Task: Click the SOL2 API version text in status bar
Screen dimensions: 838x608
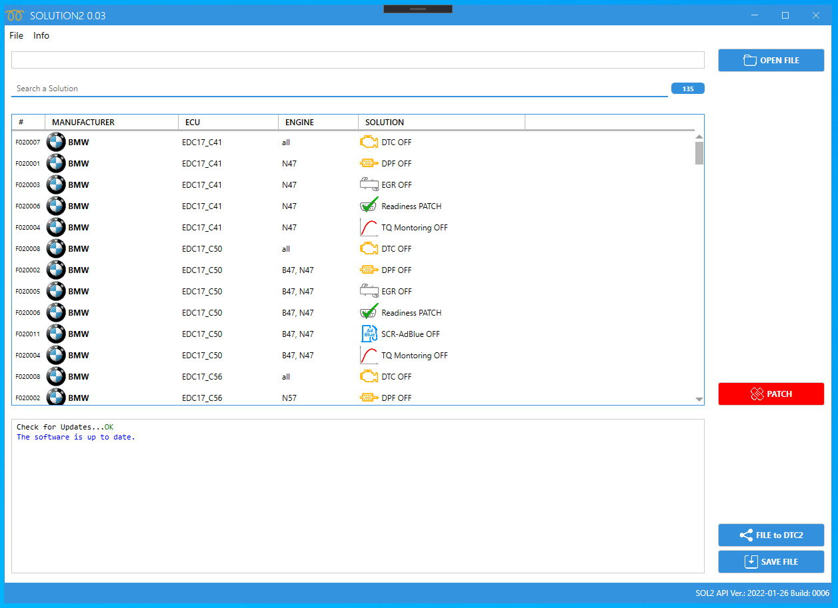Action: (x=762, y=593)
